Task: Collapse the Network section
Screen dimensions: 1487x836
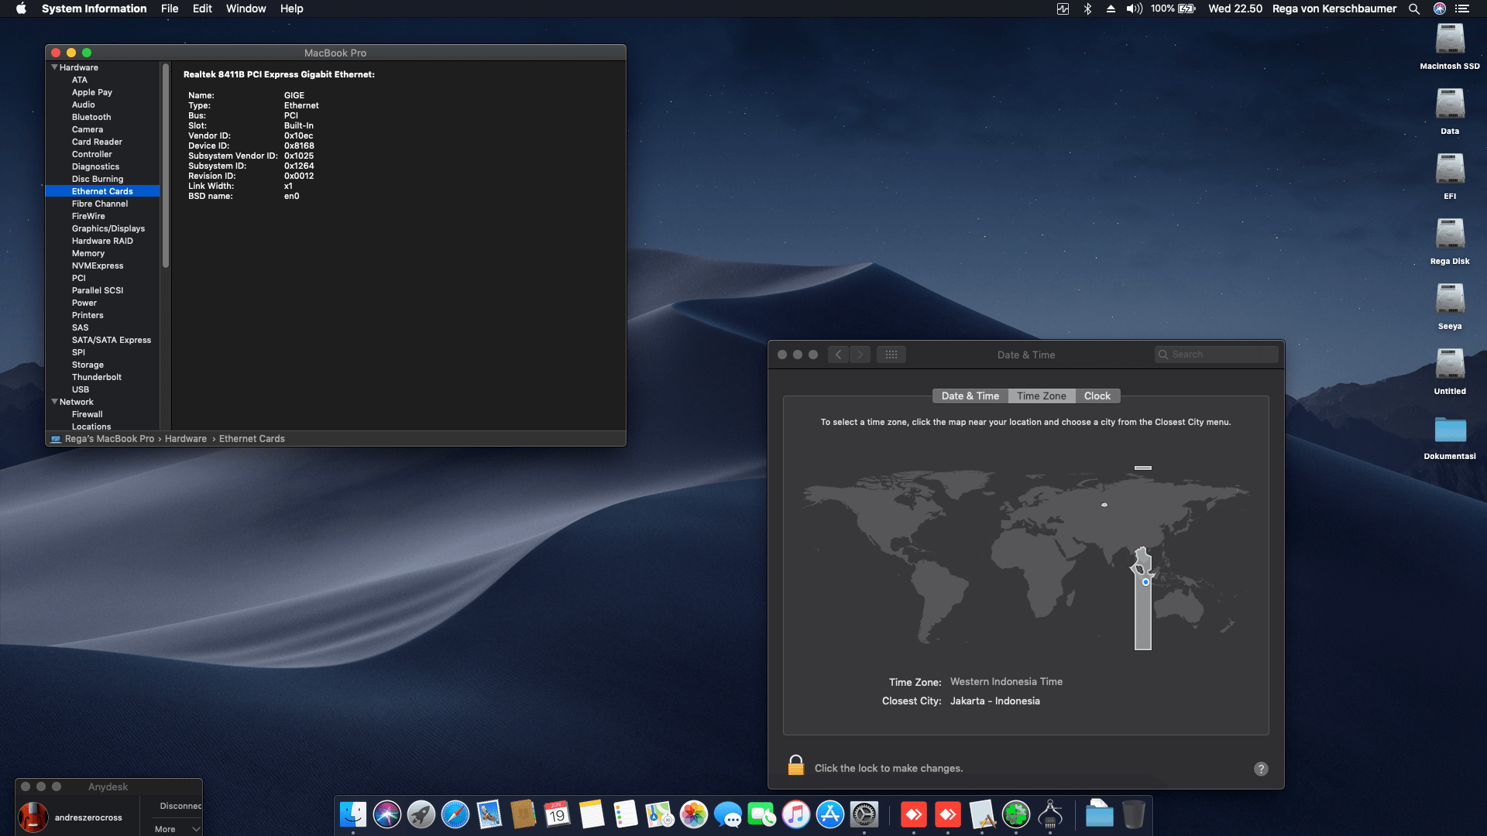Action: [x=54, y=402]
